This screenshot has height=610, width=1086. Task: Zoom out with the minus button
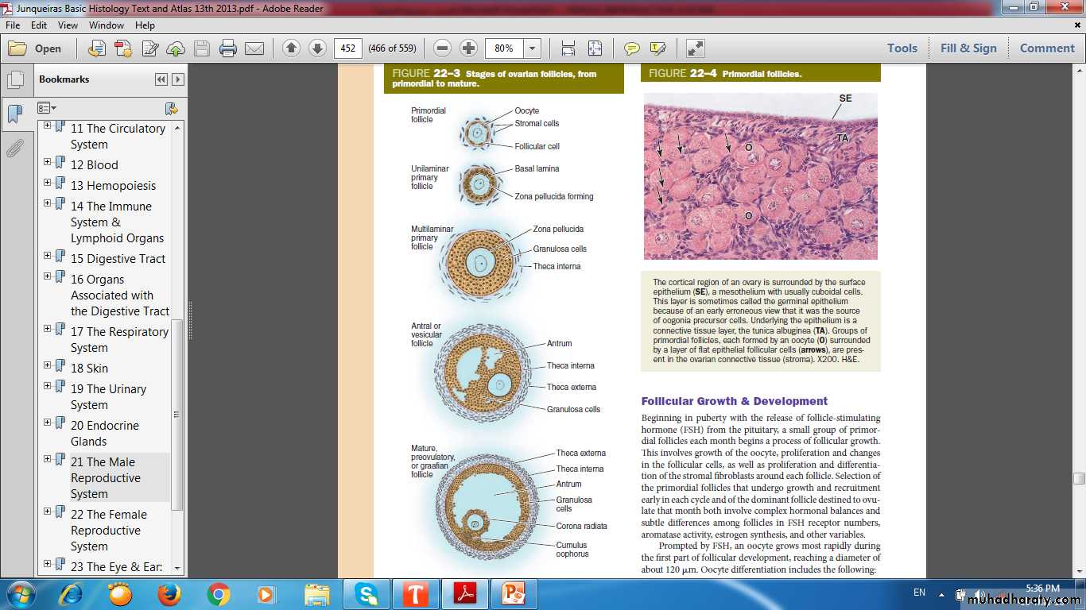point(443,48)
